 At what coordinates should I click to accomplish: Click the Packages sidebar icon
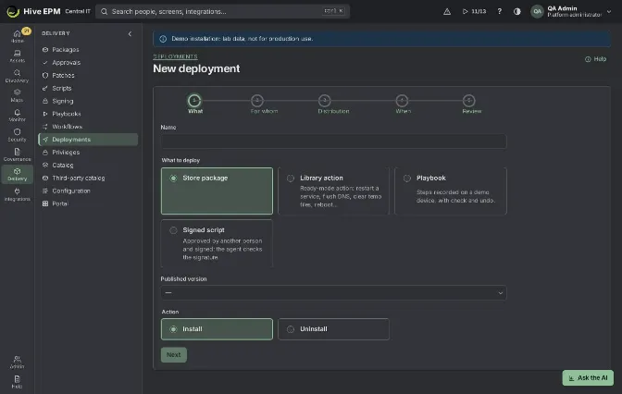click(45, 50)
